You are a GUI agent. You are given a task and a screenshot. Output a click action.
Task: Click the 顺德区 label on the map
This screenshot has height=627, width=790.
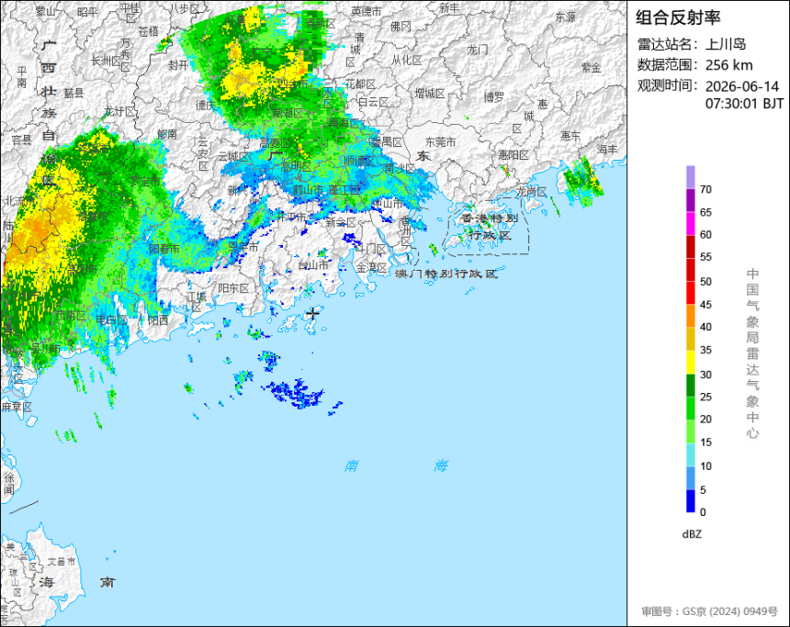click(x=359, y=162)
